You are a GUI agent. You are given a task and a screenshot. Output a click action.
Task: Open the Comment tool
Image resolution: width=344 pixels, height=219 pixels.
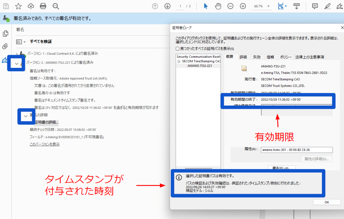click(314, 6)
